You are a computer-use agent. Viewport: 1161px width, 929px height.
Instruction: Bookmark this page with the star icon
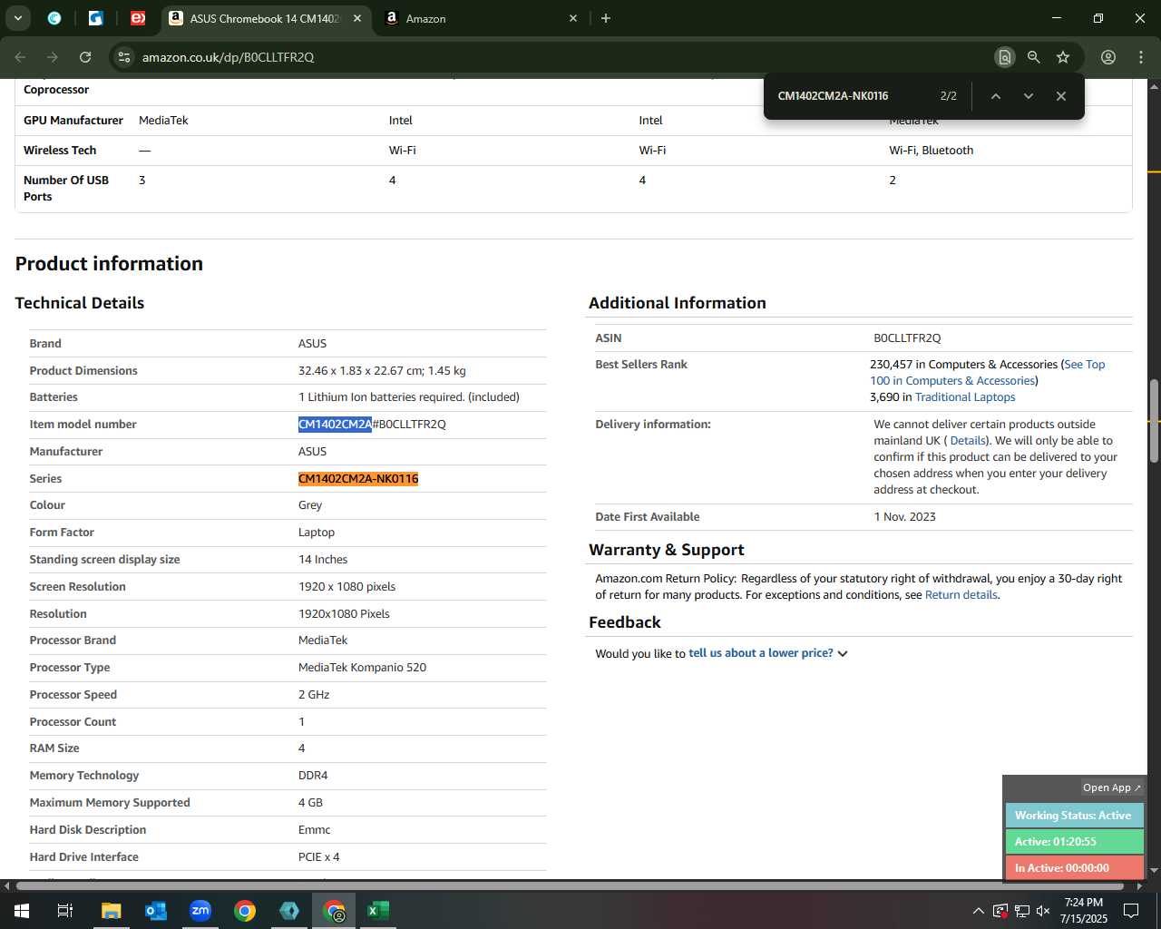point(1063,57)
